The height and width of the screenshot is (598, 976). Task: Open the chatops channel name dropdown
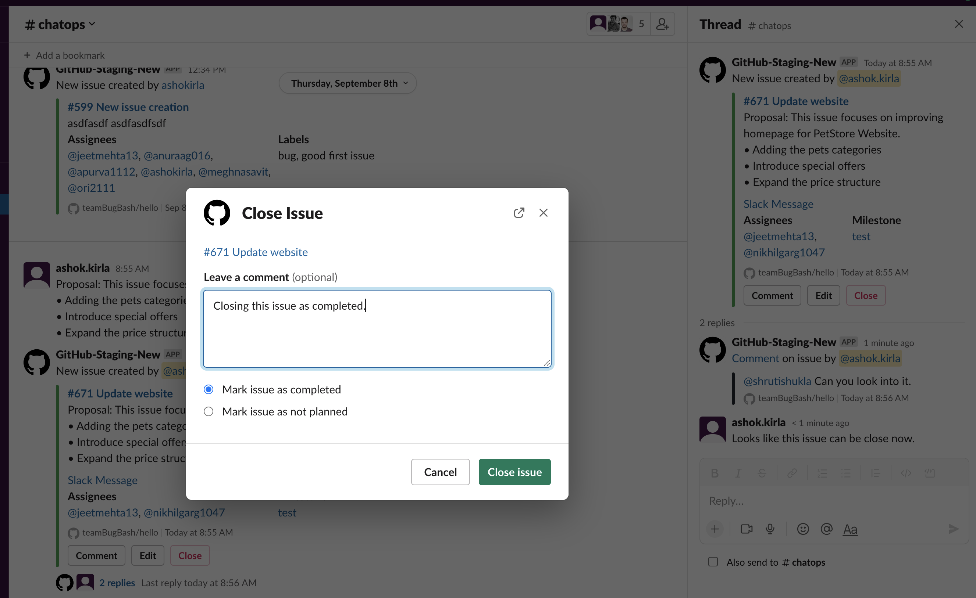[60, 25]
